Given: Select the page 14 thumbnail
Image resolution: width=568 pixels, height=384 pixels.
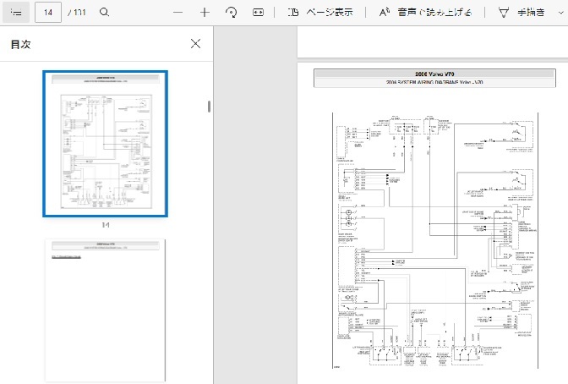Looking at the screenshot, I should point(105,144).
